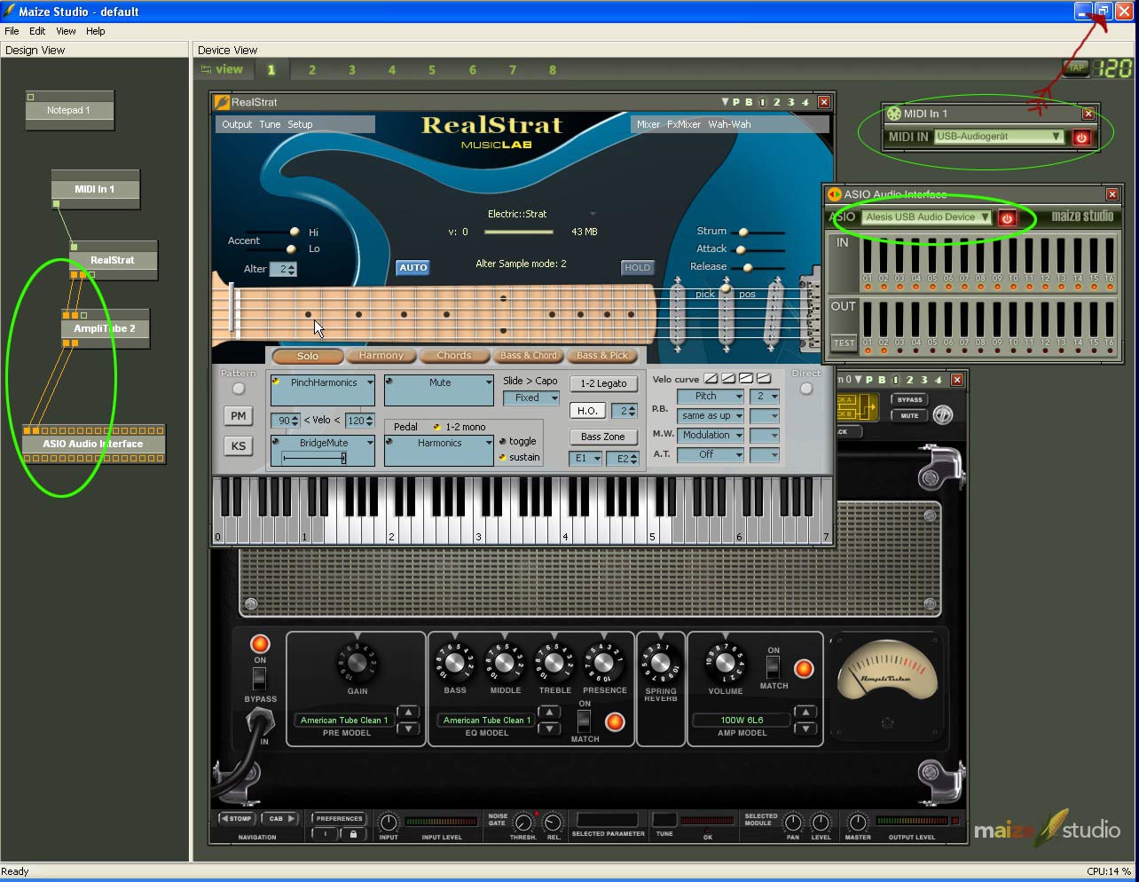Turn the GAIN knob on the amp

pos(357,663)
